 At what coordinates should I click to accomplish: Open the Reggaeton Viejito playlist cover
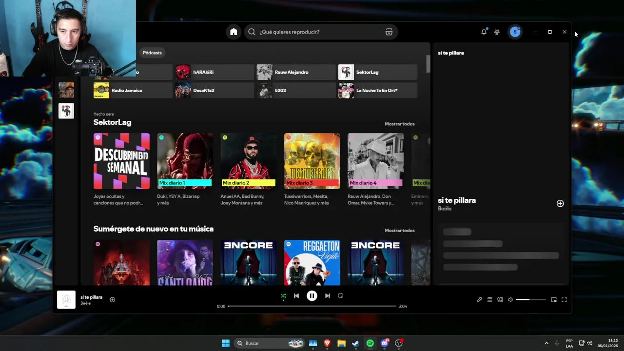(312, 262)
